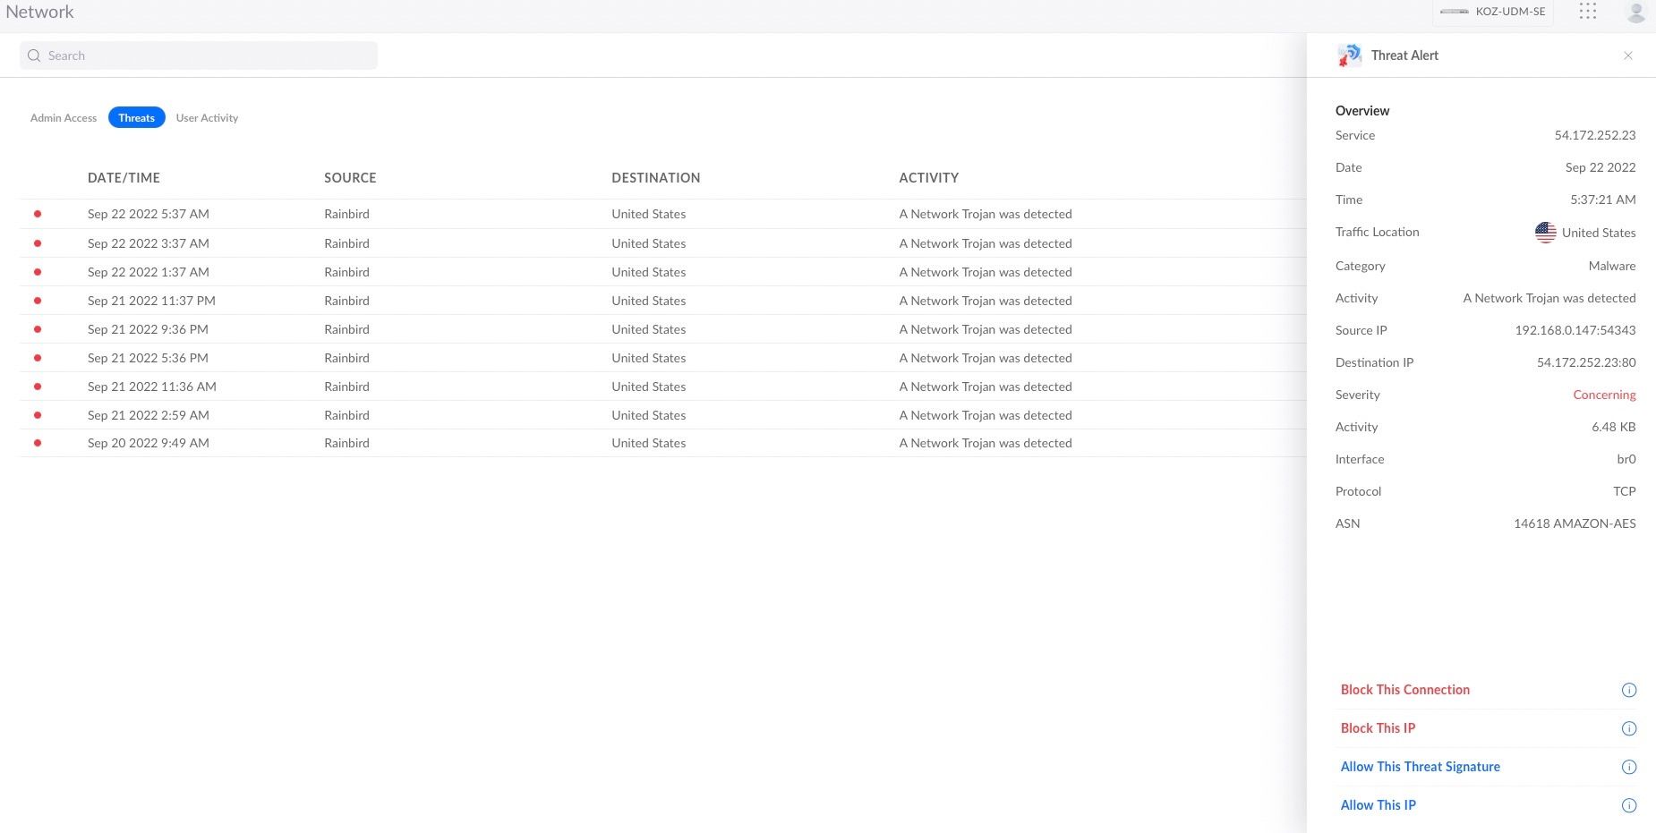Open the KOZ-UDM-SE device selector
1656x833 pixels.
click(x=1492, y=12)
